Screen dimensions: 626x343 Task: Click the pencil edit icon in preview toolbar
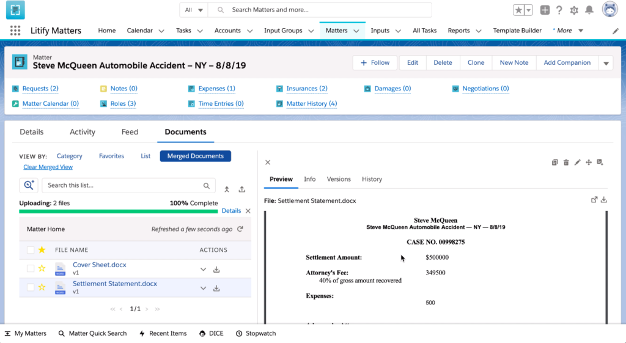point(577,163)
